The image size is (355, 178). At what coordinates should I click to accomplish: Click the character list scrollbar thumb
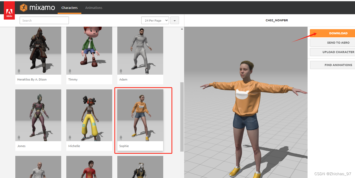[x=182, y=117]
